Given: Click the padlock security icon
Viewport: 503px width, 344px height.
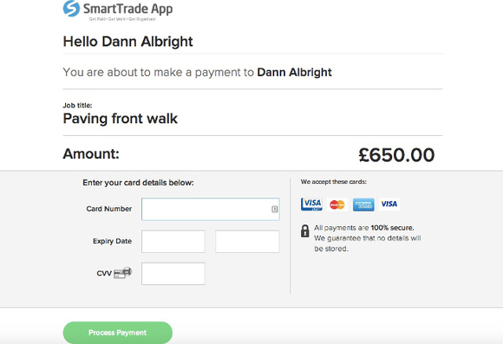Looking at the screenshot, I should [304, 230].
